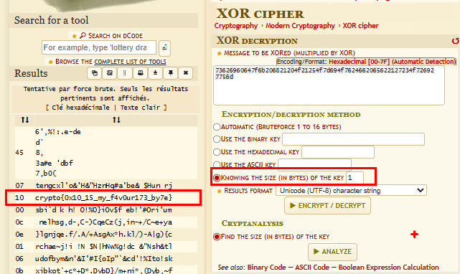The width and height of the screenshot is (460, 274).
Task: Select result row with key 07
Action: point(106,185)
